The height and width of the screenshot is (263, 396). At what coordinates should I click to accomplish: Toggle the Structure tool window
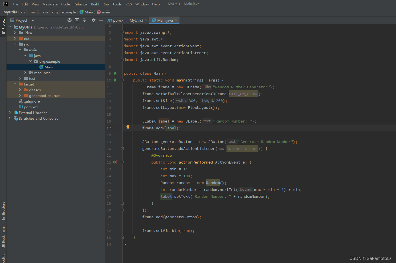[3, 211]
